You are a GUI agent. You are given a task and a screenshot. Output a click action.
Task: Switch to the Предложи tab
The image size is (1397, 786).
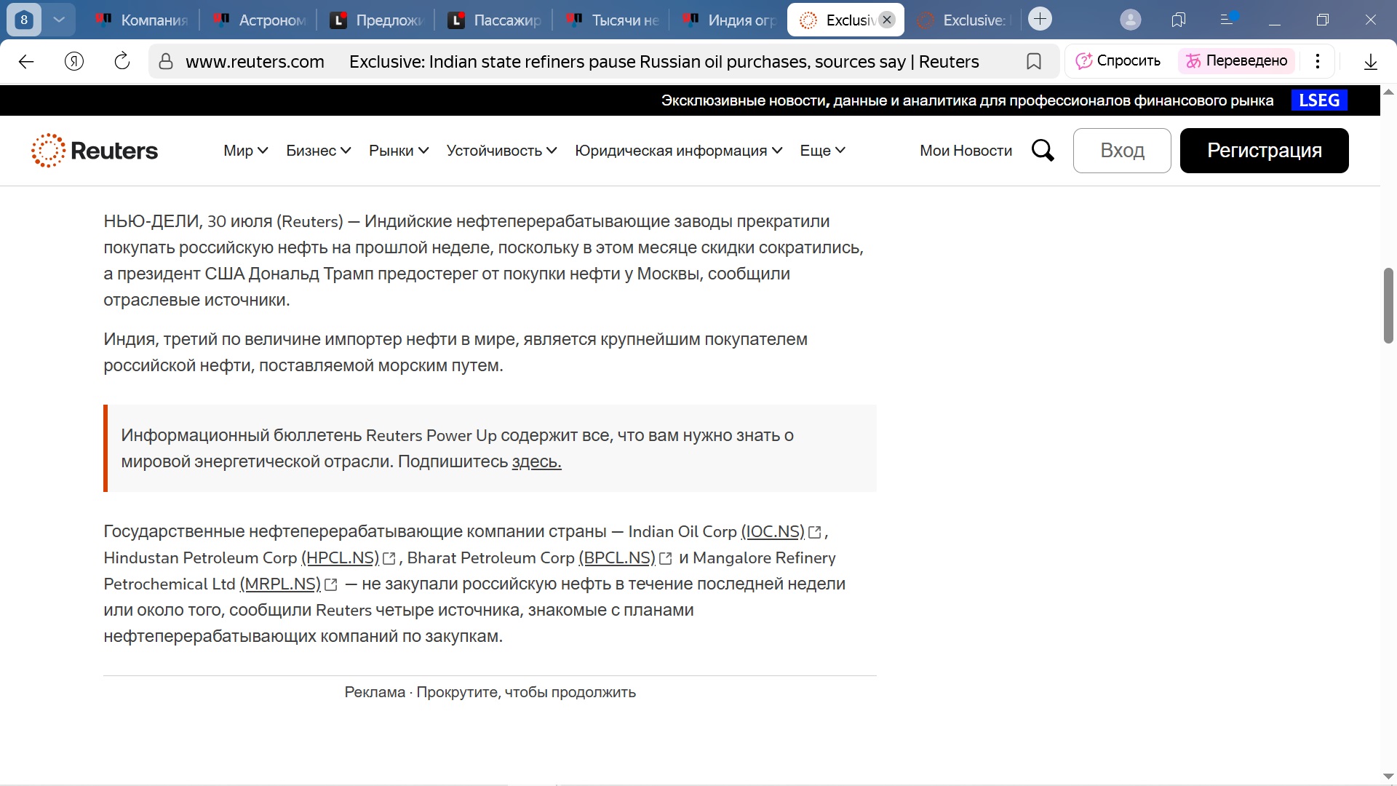tap(377, 20)
